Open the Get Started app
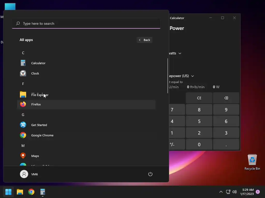The height and width of the screenshot is (198, 265). tap(86, 125)
